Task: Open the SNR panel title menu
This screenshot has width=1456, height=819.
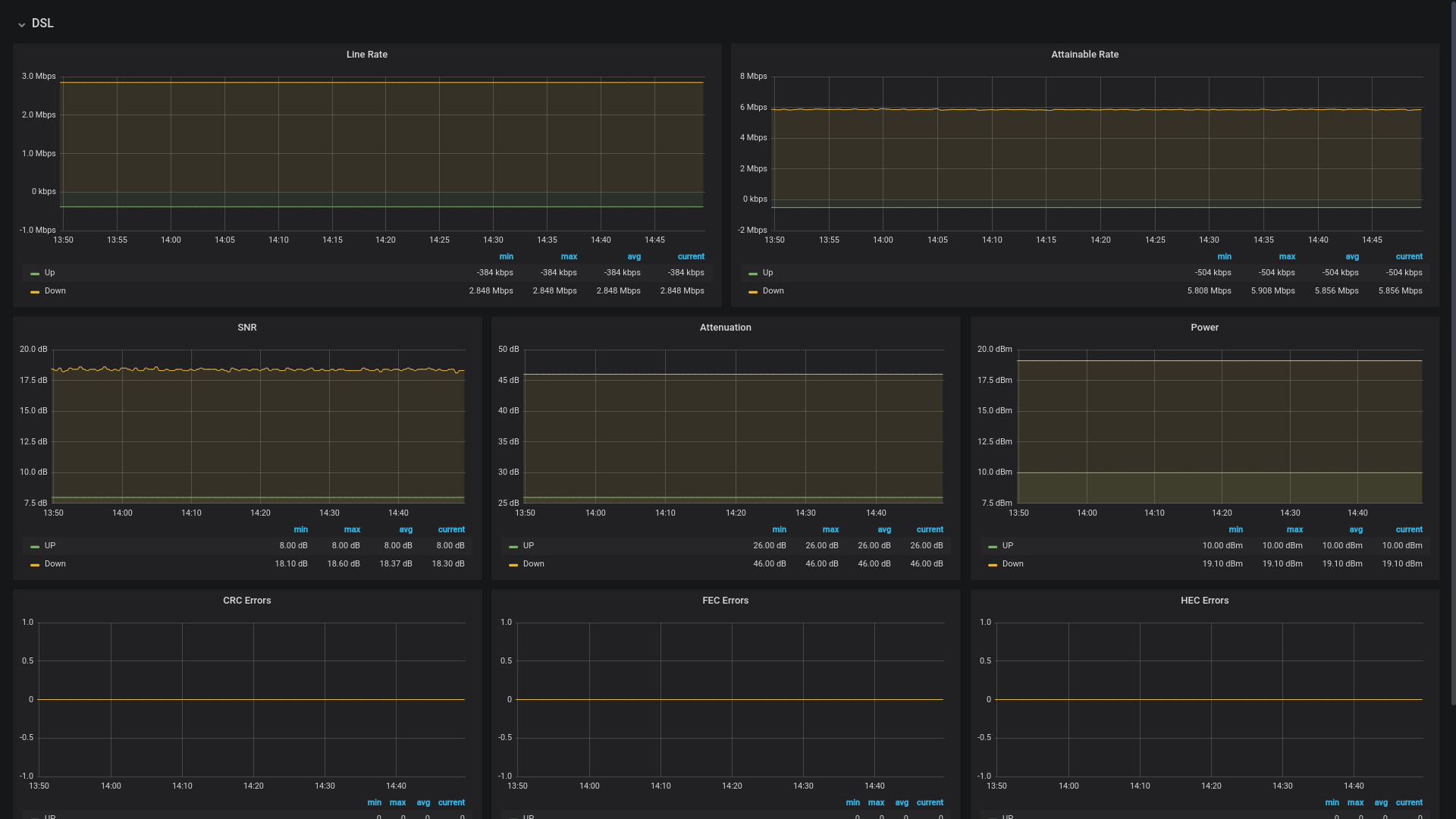Action: (247, 328)
